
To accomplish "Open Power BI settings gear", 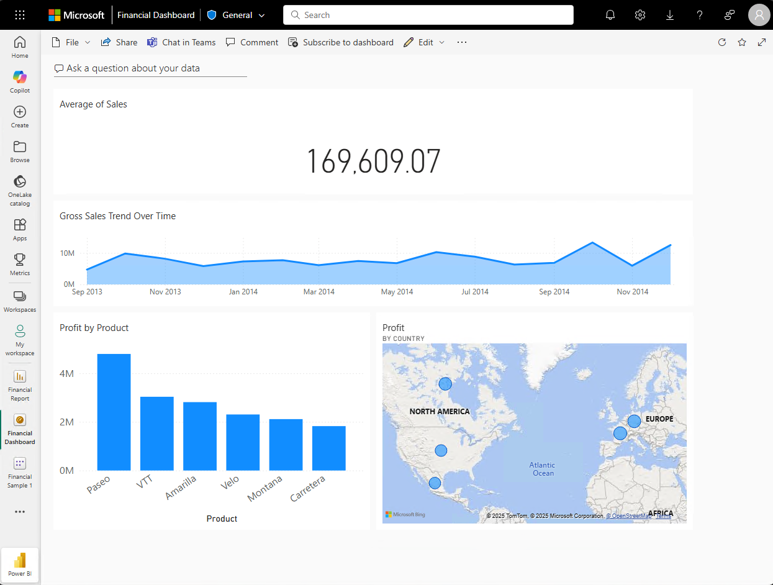I will click(640, 14).
